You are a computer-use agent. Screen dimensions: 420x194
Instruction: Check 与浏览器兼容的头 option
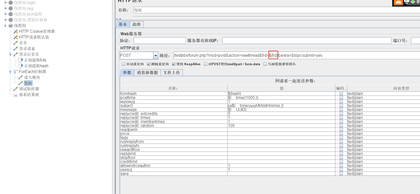265,64
